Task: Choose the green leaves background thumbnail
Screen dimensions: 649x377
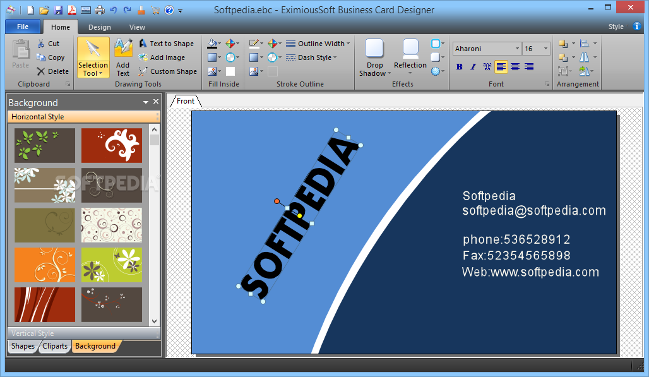Action: (x=45, y=145)
